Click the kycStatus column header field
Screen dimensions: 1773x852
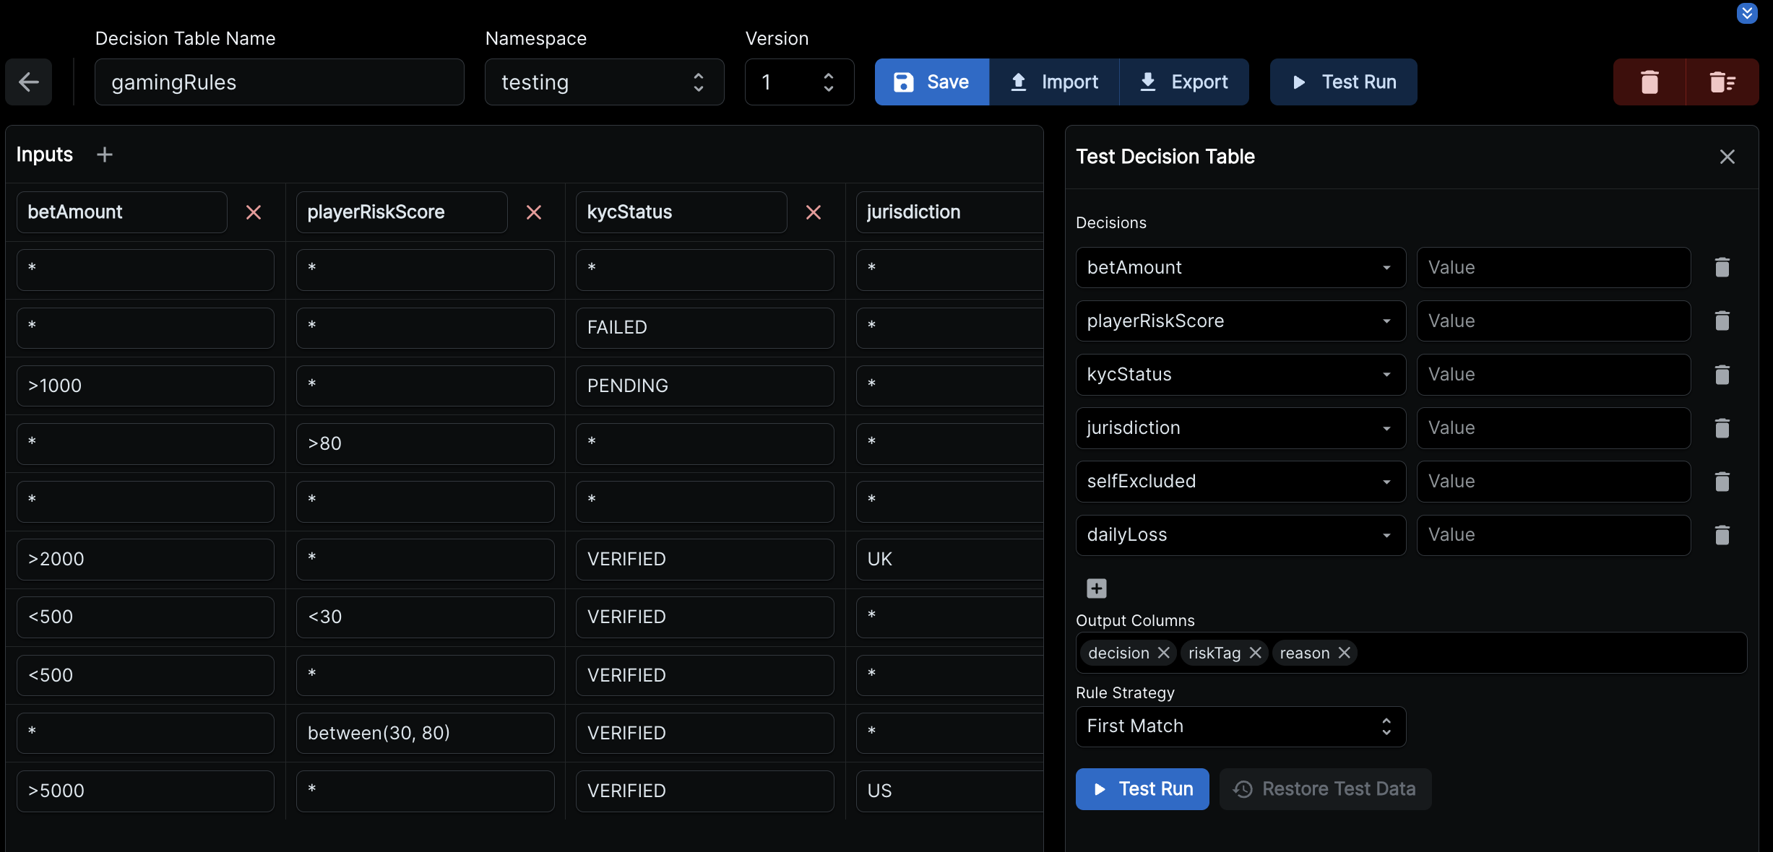[x=681, y=212]
